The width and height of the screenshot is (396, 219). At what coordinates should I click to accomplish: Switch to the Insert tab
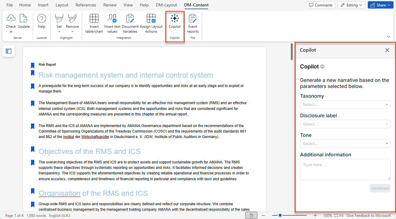43,5
